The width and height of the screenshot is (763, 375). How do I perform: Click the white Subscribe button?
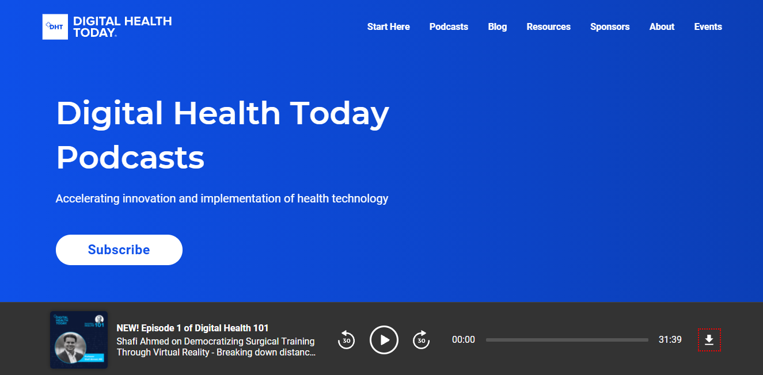119,250
